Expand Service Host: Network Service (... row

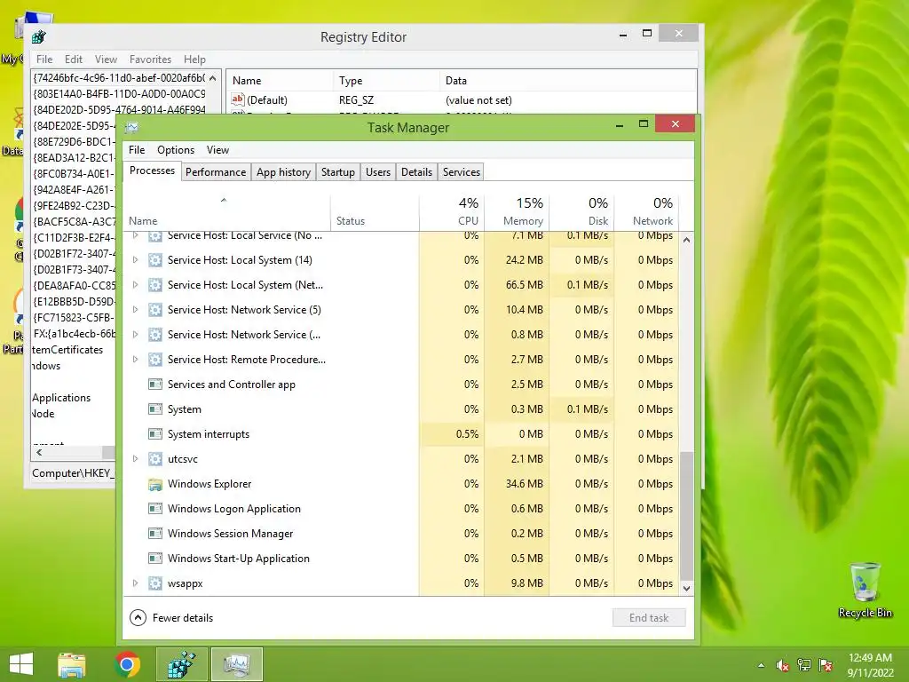135,335
